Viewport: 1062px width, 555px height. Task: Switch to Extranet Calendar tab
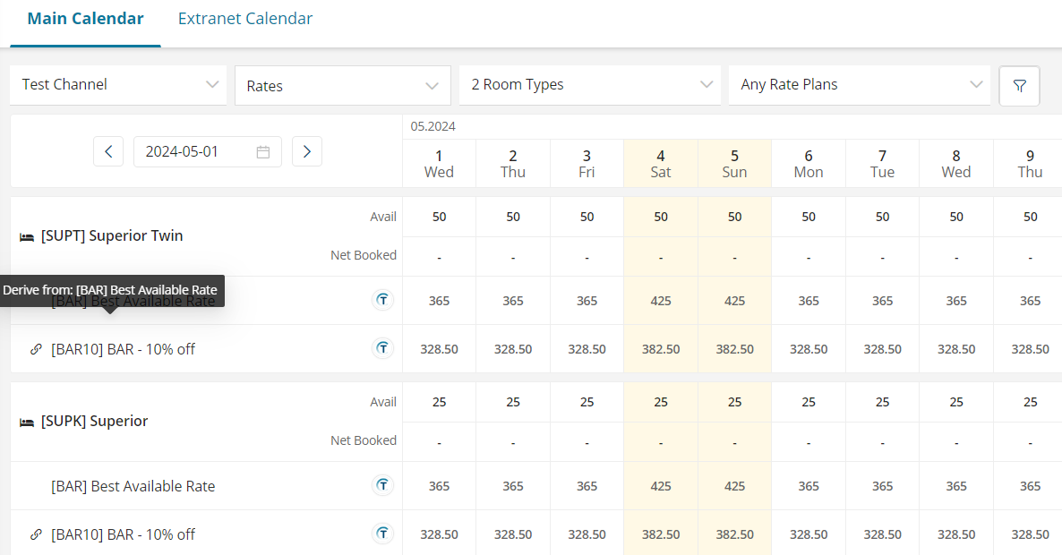point(245,18)
